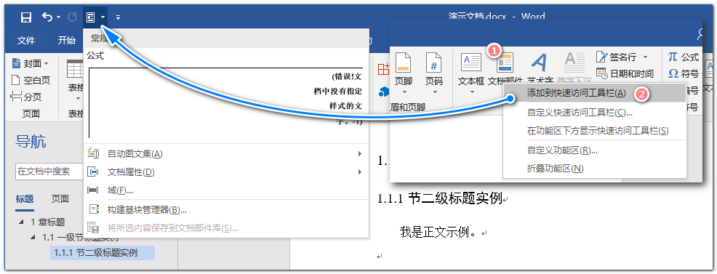Expand the 文本框 dropdown arrow

click(472, 93)
